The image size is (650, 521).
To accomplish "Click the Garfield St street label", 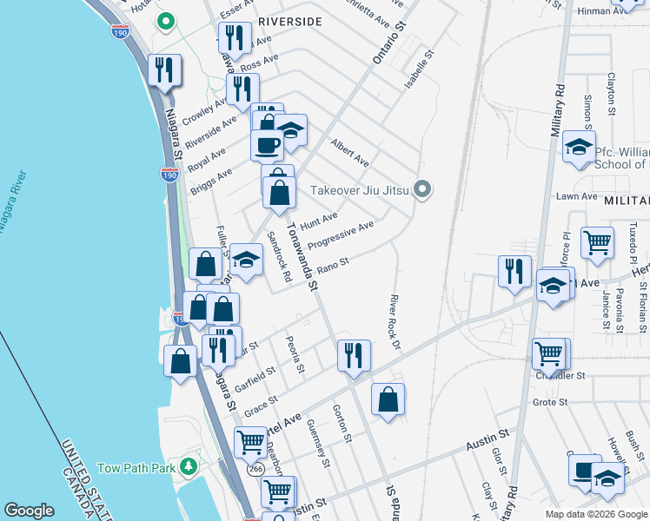I will point(255,379).
